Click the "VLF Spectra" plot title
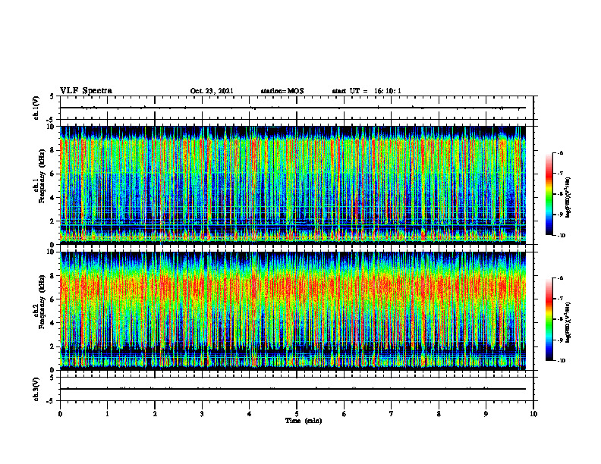Viewport: 601px width, 464px height. tap(86, 91)
